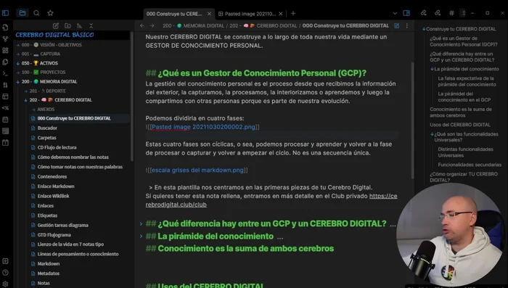Open the calendar ribbon icon
The height and width of the screenshot is (288, 508).
5,120
